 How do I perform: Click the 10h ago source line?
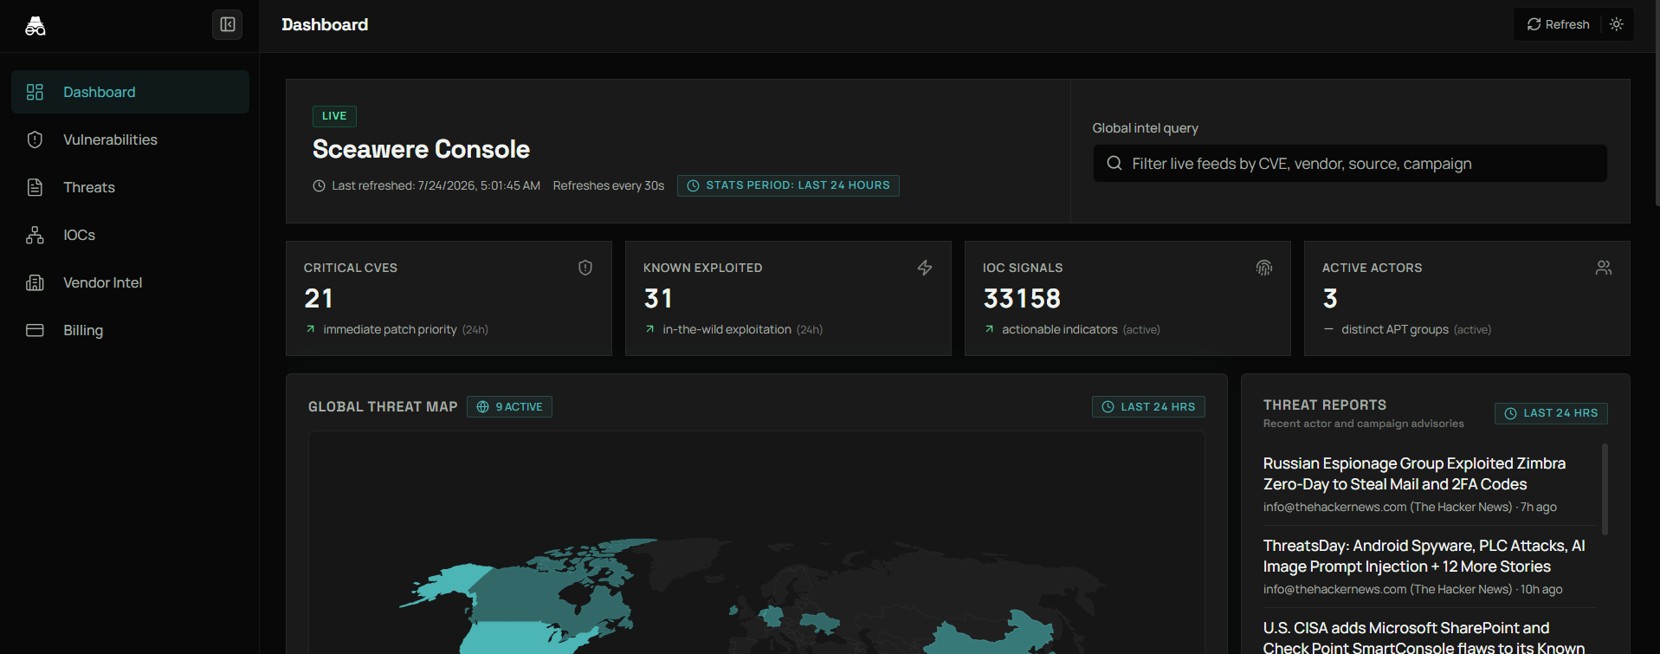tap(1413, 589)
